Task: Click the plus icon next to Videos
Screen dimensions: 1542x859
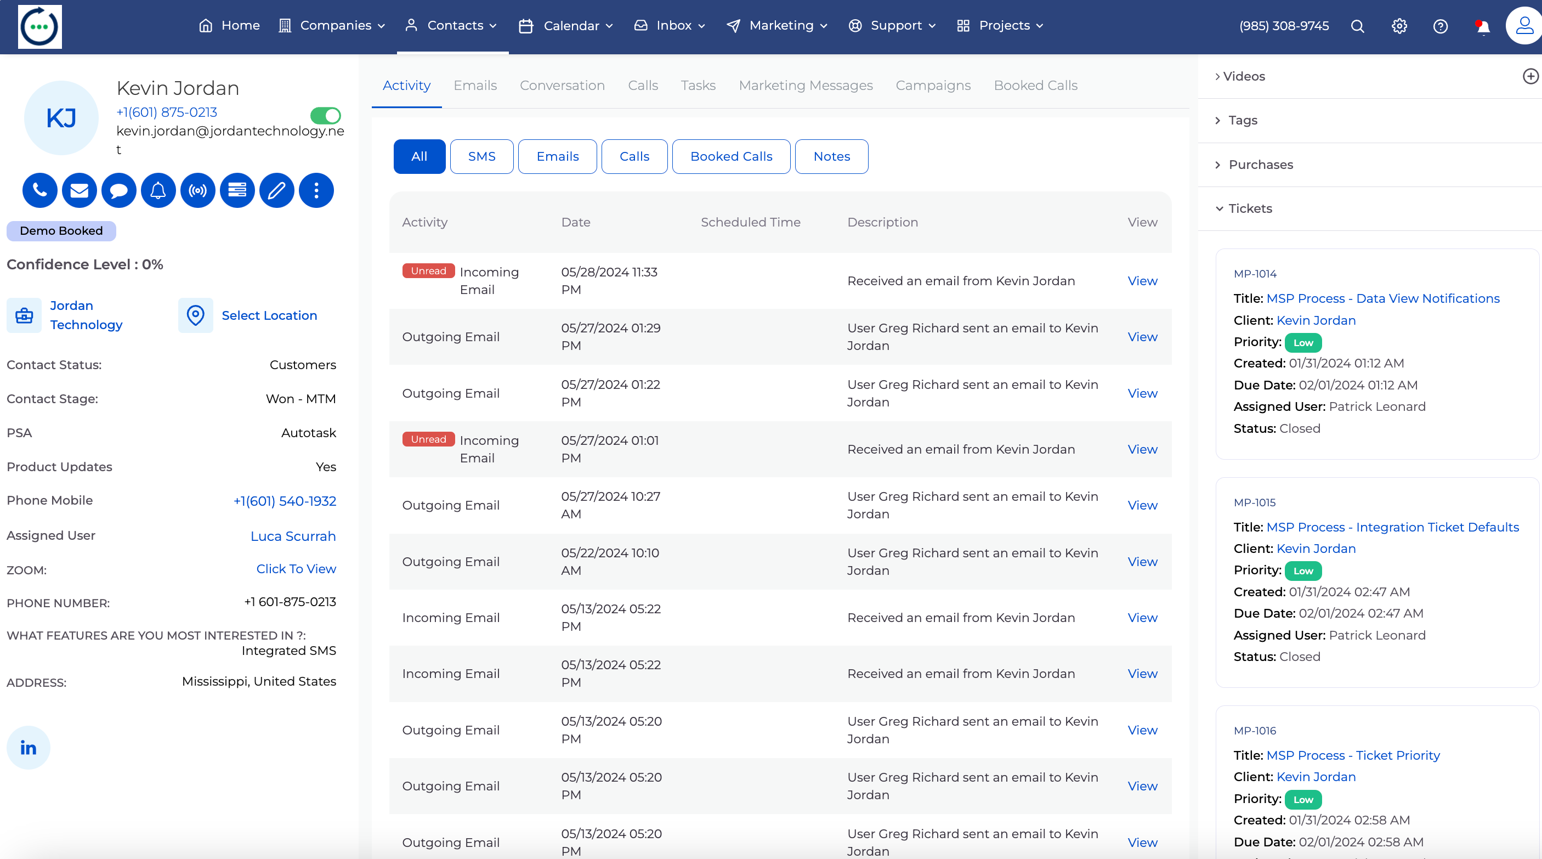Action: 1530,76
